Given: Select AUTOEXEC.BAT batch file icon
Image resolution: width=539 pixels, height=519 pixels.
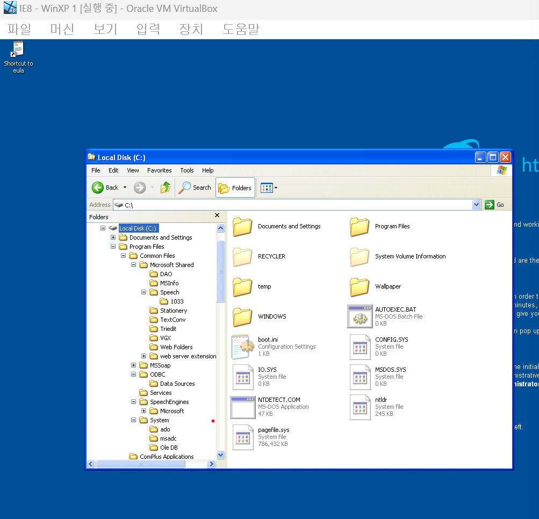Looking at the screenshot, I should pos(360,316).
